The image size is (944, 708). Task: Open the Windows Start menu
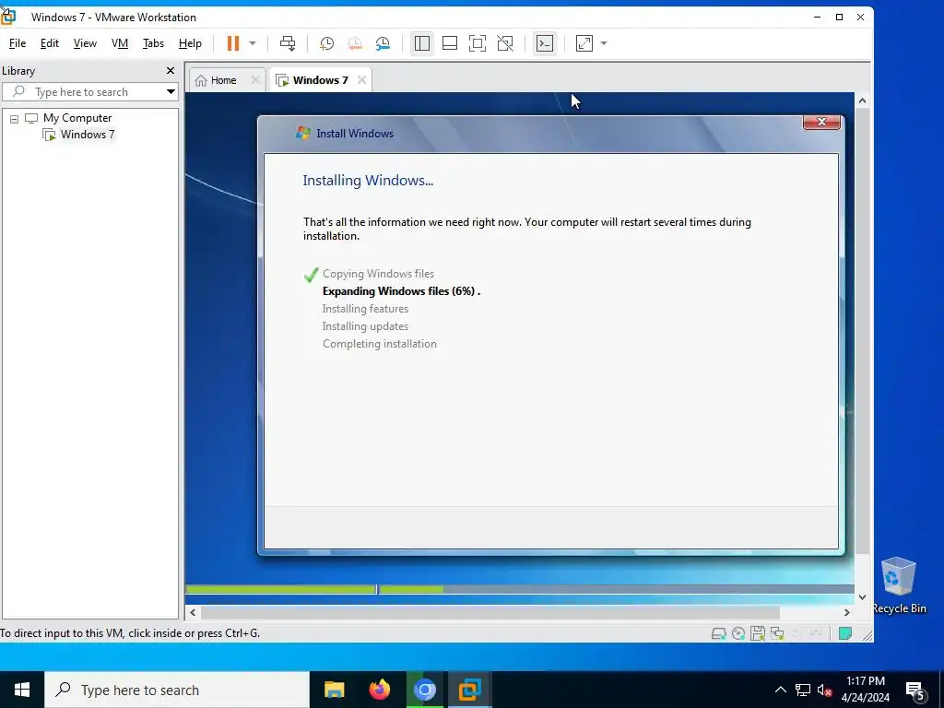coord(22,690)
